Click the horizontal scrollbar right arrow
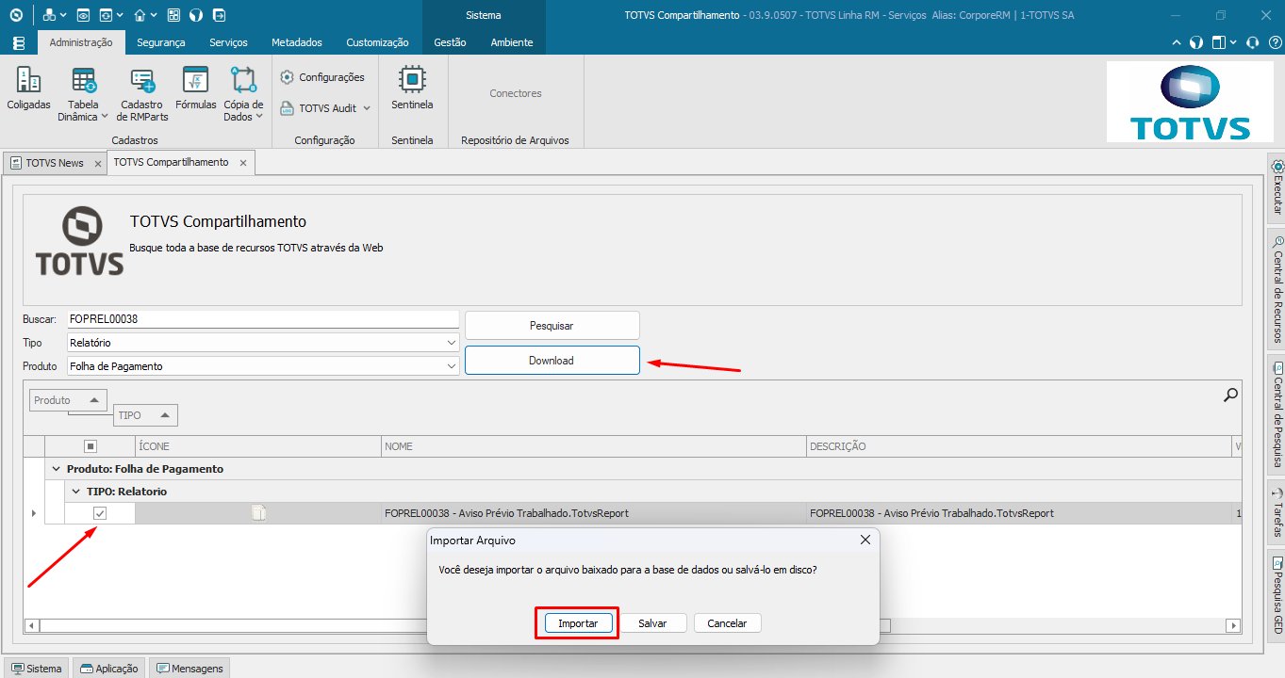The image size is (1285, 678). 1232,625
